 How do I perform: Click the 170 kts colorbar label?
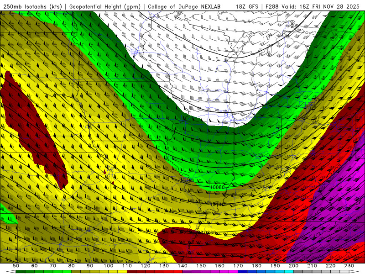tap(238, 266)
